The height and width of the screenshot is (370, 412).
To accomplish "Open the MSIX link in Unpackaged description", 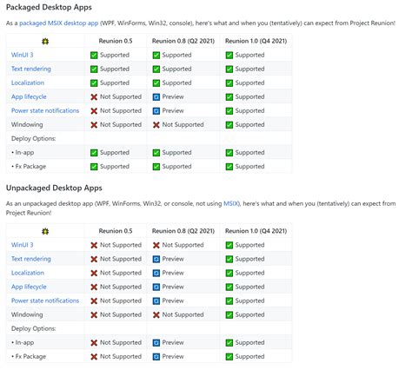I will (x=231, y=203).
